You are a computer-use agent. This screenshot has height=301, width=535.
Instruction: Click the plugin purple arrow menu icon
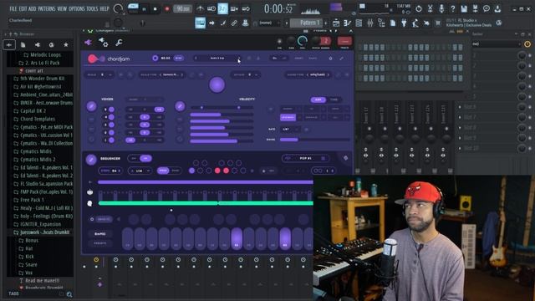click(x=88, y=43)
